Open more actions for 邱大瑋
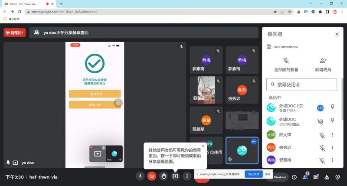347x186 pixels. 332,135
